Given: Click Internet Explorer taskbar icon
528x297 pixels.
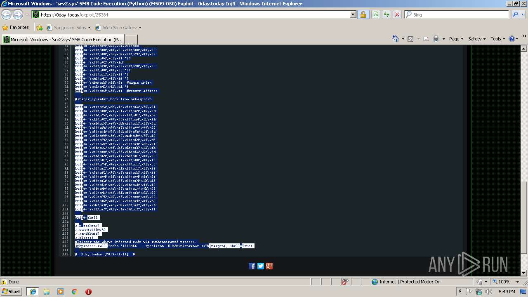Looking at the screenshot, I should 33,292.
